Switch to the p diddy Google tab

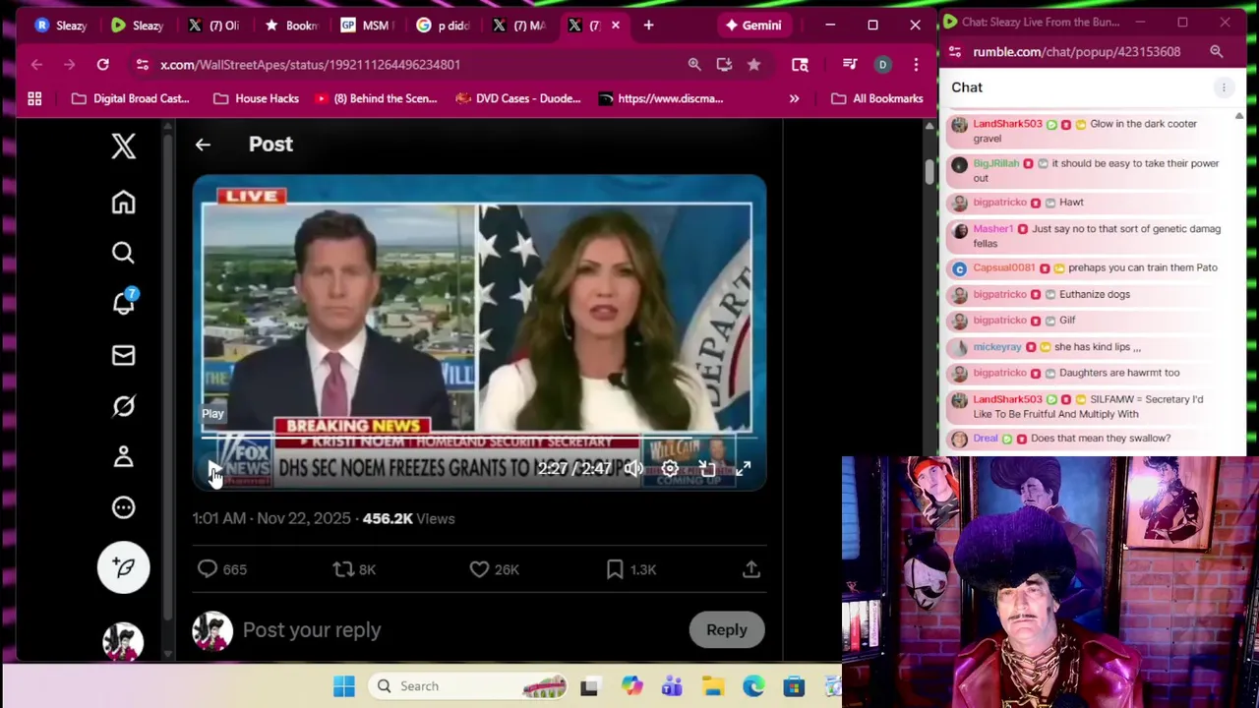click(x=442, y=26)
